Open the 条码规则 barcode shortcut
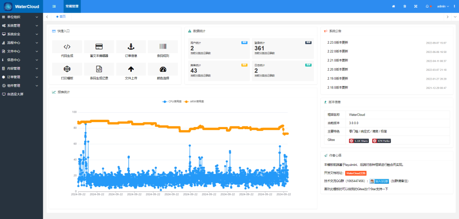This screenshot has width=459, height=219. (163, 47)
